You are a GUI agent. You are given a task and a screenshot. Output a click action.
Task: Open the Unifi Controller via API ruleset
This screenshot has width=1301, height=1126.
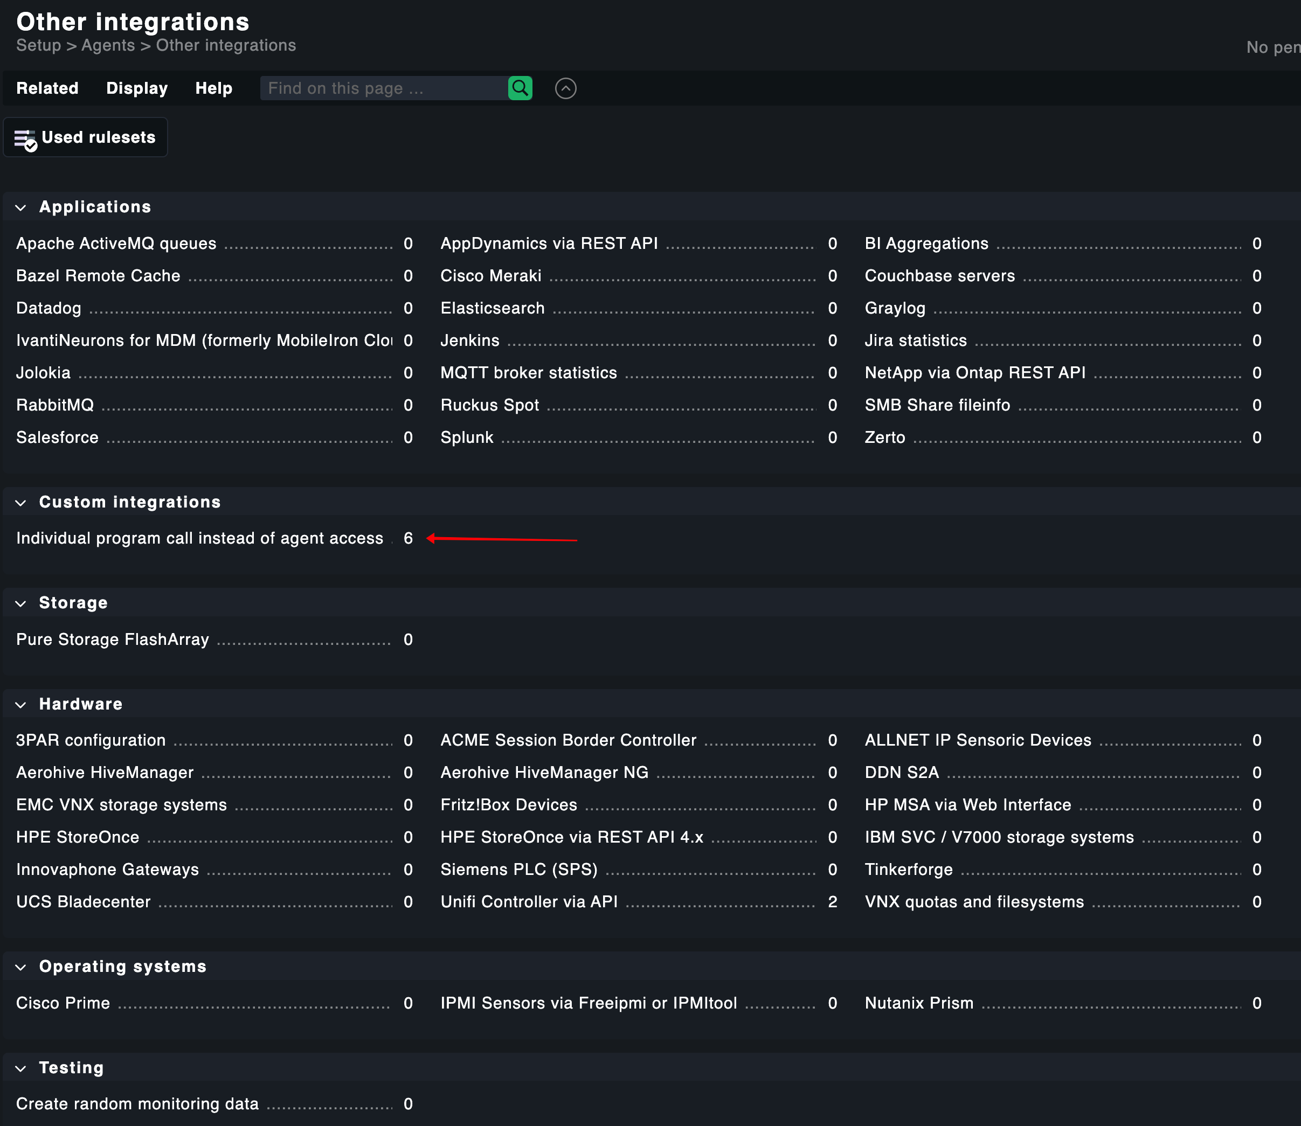[x=529, y=901]
